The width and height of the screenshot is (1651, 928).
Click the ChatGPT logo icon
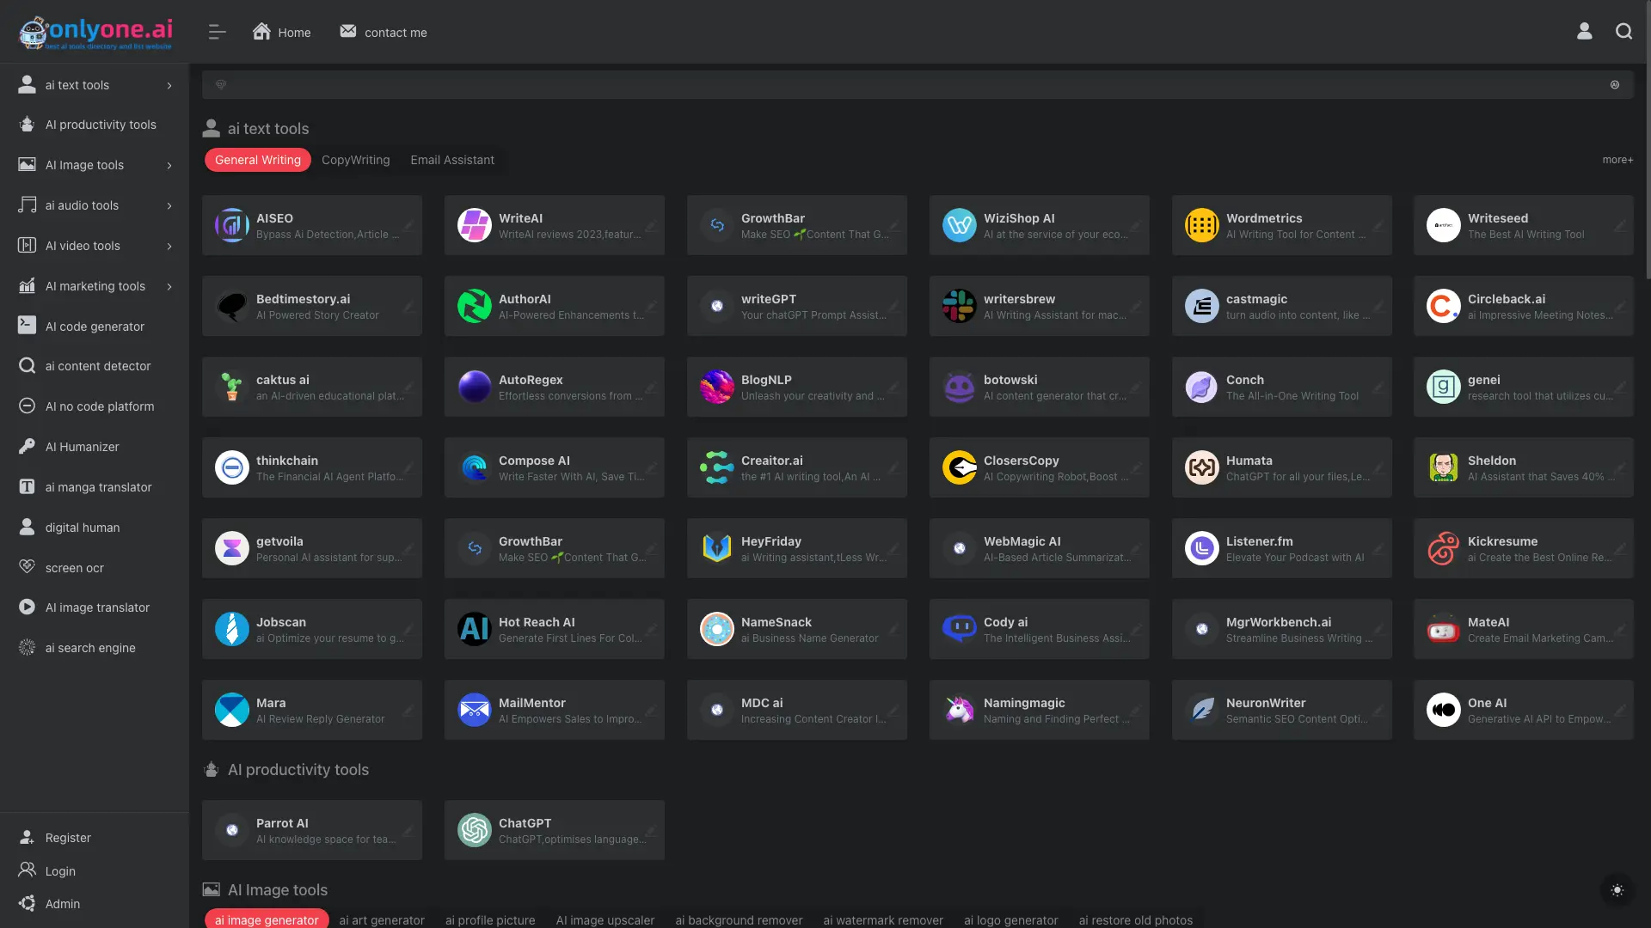click(x=475, y=830)
